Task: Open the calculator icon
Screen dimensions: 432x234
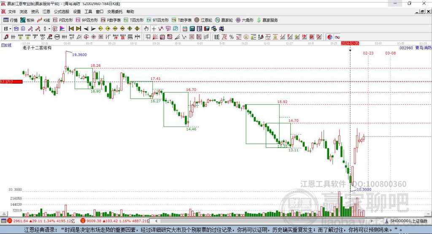Action: (192, 29)
